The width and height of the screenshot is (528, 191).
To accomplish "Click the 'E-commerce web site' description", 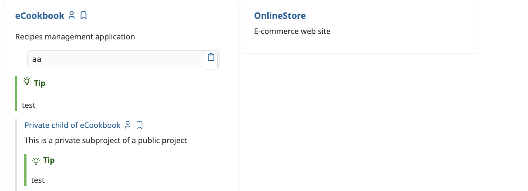I will coord(292,31).
